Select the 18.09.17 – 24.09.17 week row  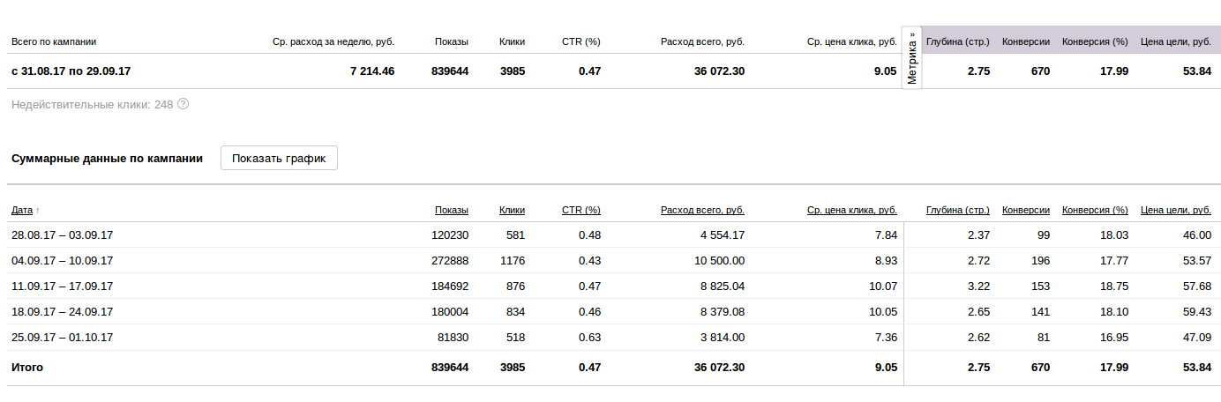click(63, 312)
